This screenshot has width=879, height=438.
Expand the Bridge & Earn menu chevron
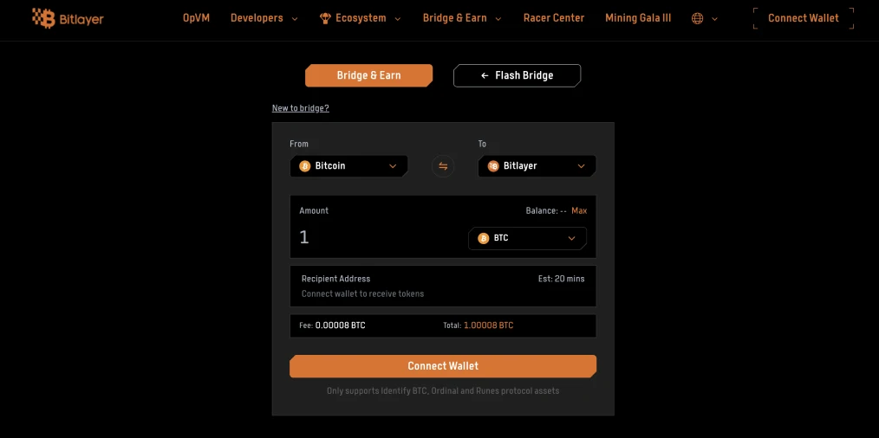[498, 18]
